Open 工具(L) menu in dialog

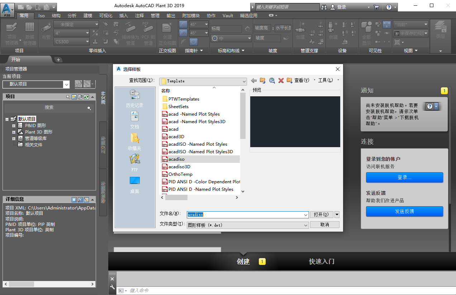[x=326, y=81]
